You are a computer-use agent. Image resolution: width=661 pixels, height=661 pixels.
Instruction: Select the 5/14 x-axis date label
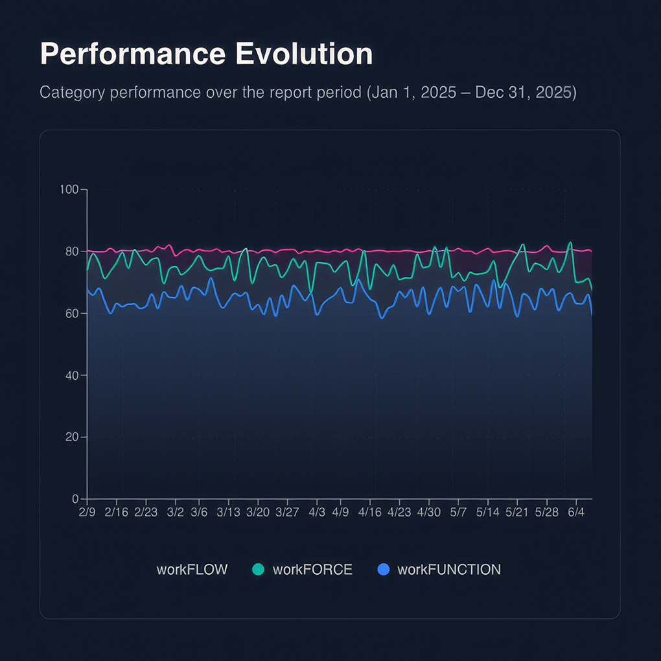488,512
